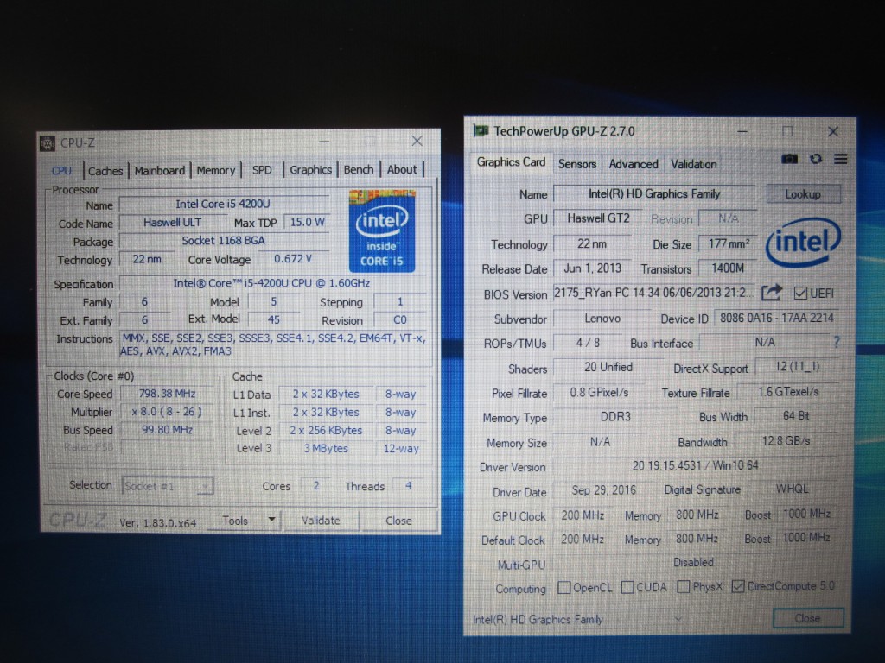Click the CPU-Z title bar app icon

pos(48,143)
